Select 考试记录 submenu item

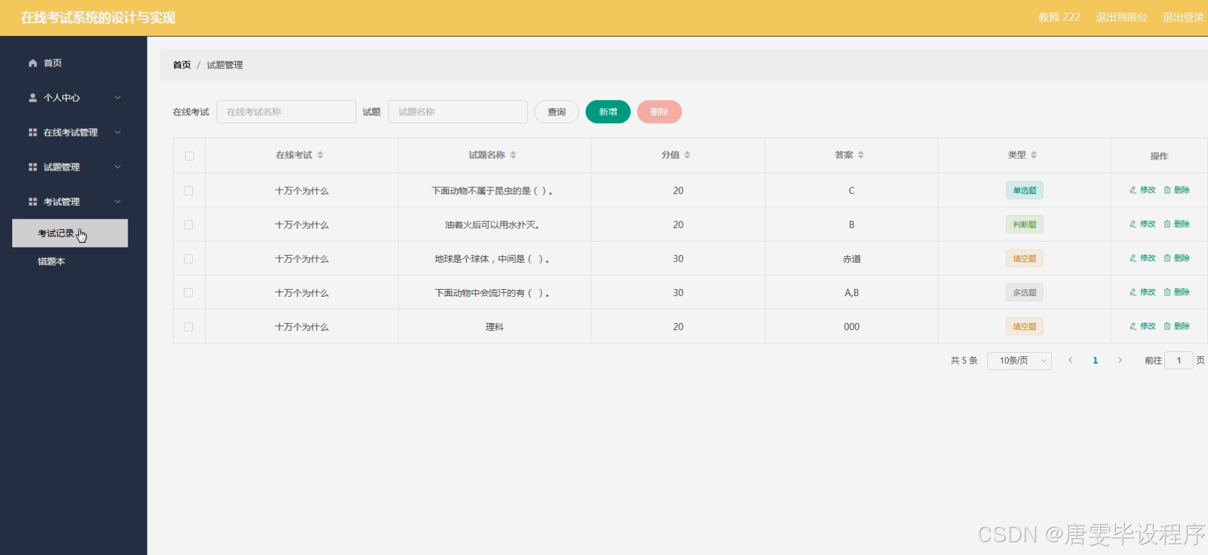tap(70, 233)
